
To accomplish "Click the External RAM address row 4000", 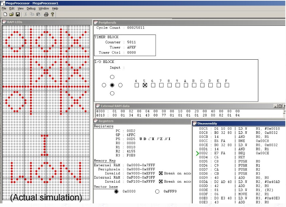I will pyautogui.click(x=168, y=111).
